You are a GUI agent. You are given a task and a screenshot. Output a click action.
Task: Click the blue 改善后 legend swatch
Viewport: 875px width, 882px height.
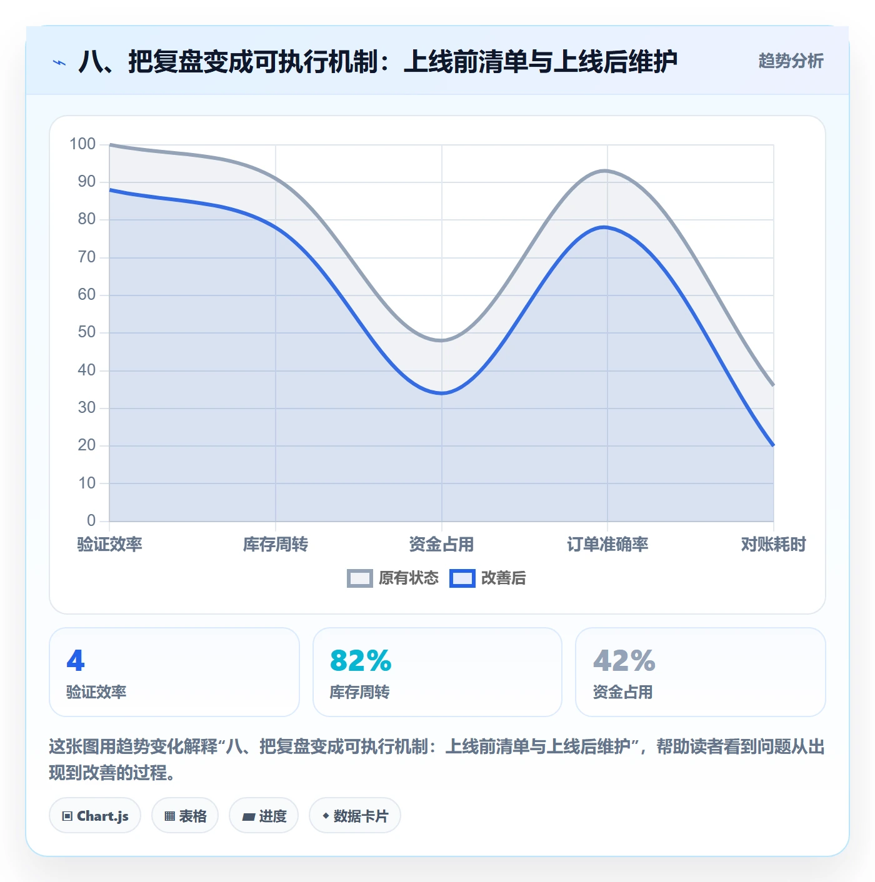point(462,578)
